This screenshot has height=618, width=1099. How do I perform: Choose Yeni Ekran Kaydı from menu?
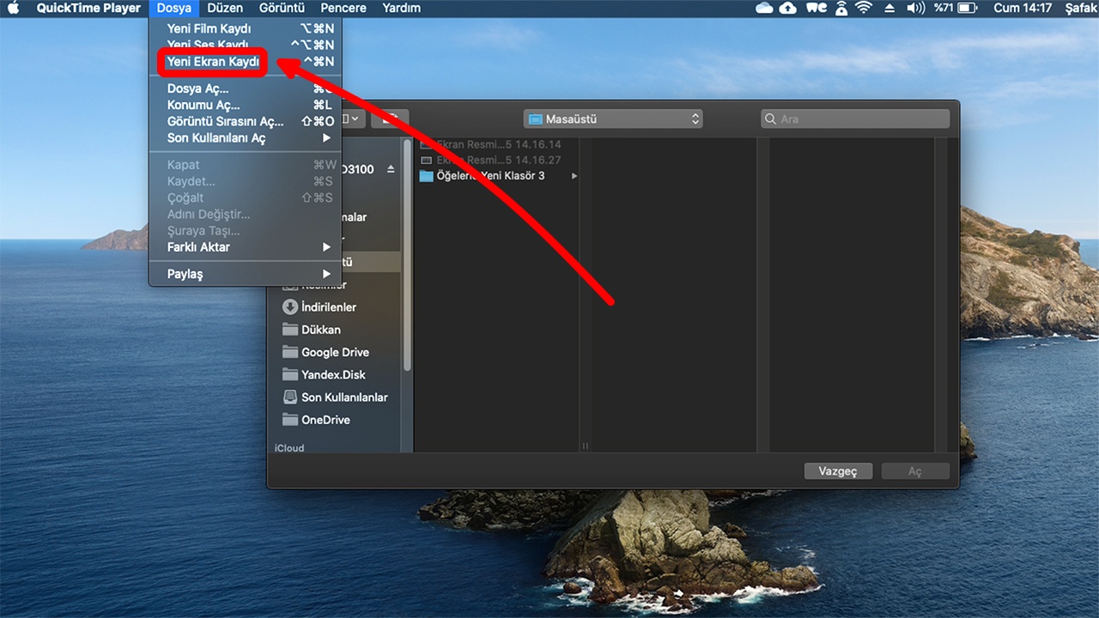[x=213, y=62]
